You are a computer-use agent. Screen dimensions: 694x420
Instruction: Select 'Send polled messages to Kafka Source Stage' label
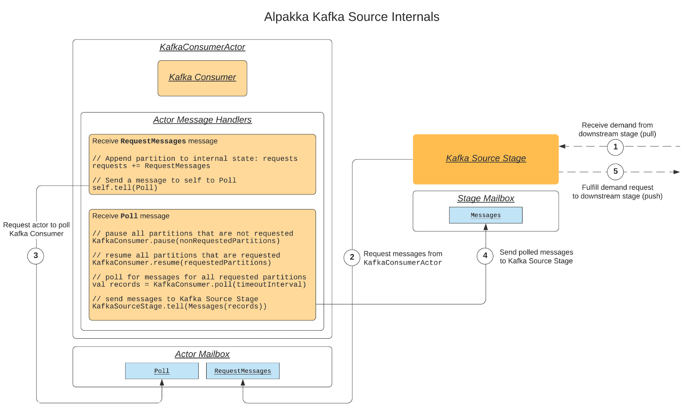pos(536,256)
